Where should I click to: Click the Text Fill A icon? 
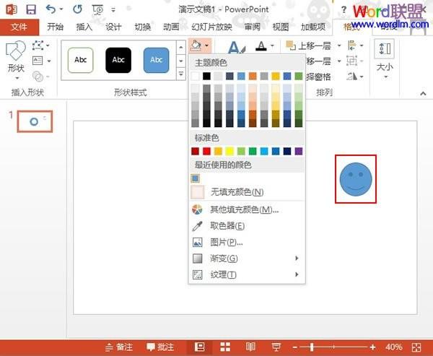point(261,46)
